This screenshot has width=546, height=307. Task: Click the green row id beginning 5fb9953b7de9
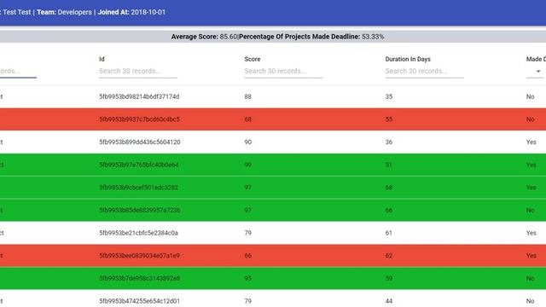pos(140,279)
